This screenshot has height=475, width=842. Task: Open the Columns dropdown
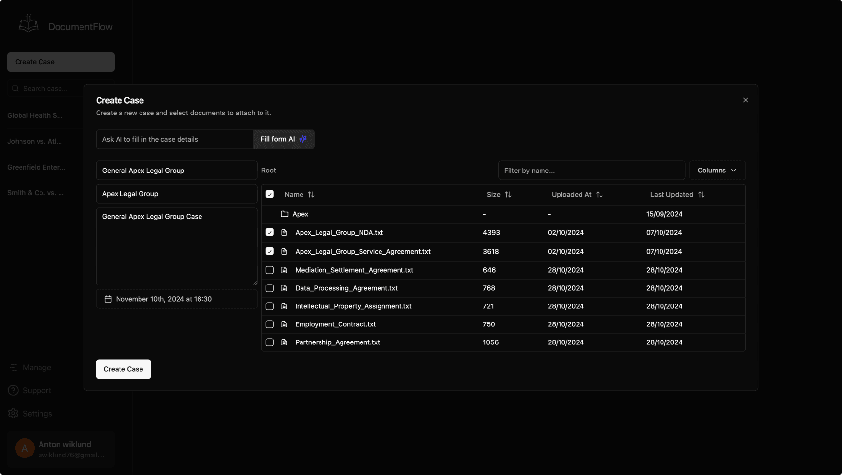(x=717, y=170)
